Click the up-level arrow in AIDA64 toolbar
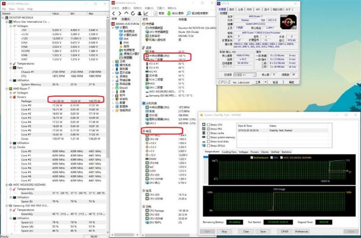 [126, 13]
